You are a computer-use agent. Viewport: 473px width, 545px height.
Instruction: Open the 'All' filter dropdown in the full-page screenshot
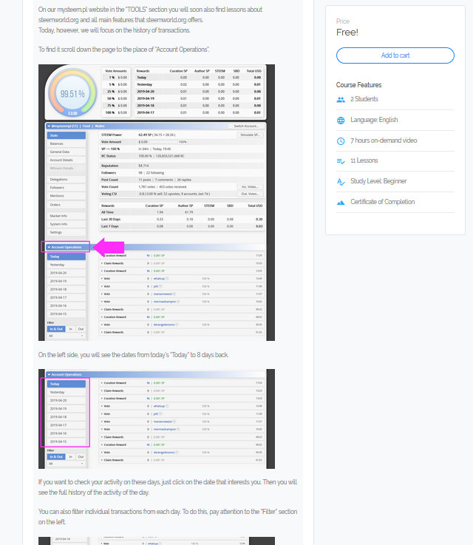click(x=67, y=336)
